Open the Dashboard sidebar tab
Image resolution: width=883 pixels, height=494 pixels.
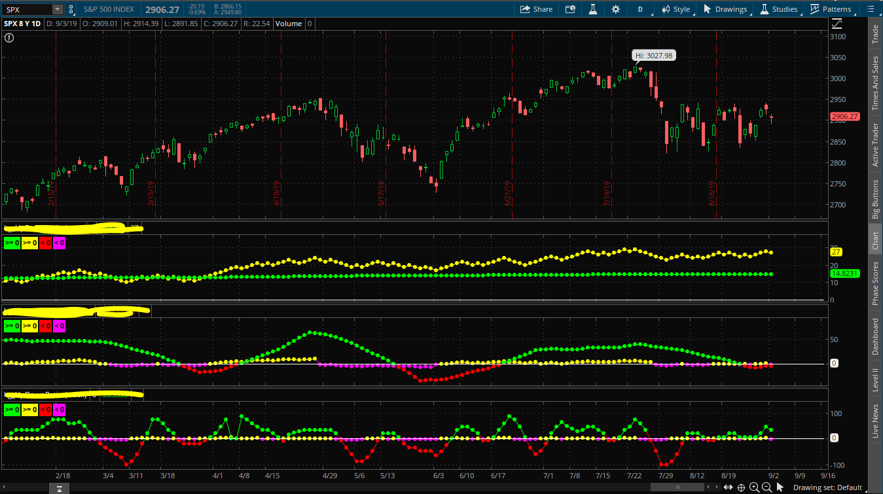875,336
